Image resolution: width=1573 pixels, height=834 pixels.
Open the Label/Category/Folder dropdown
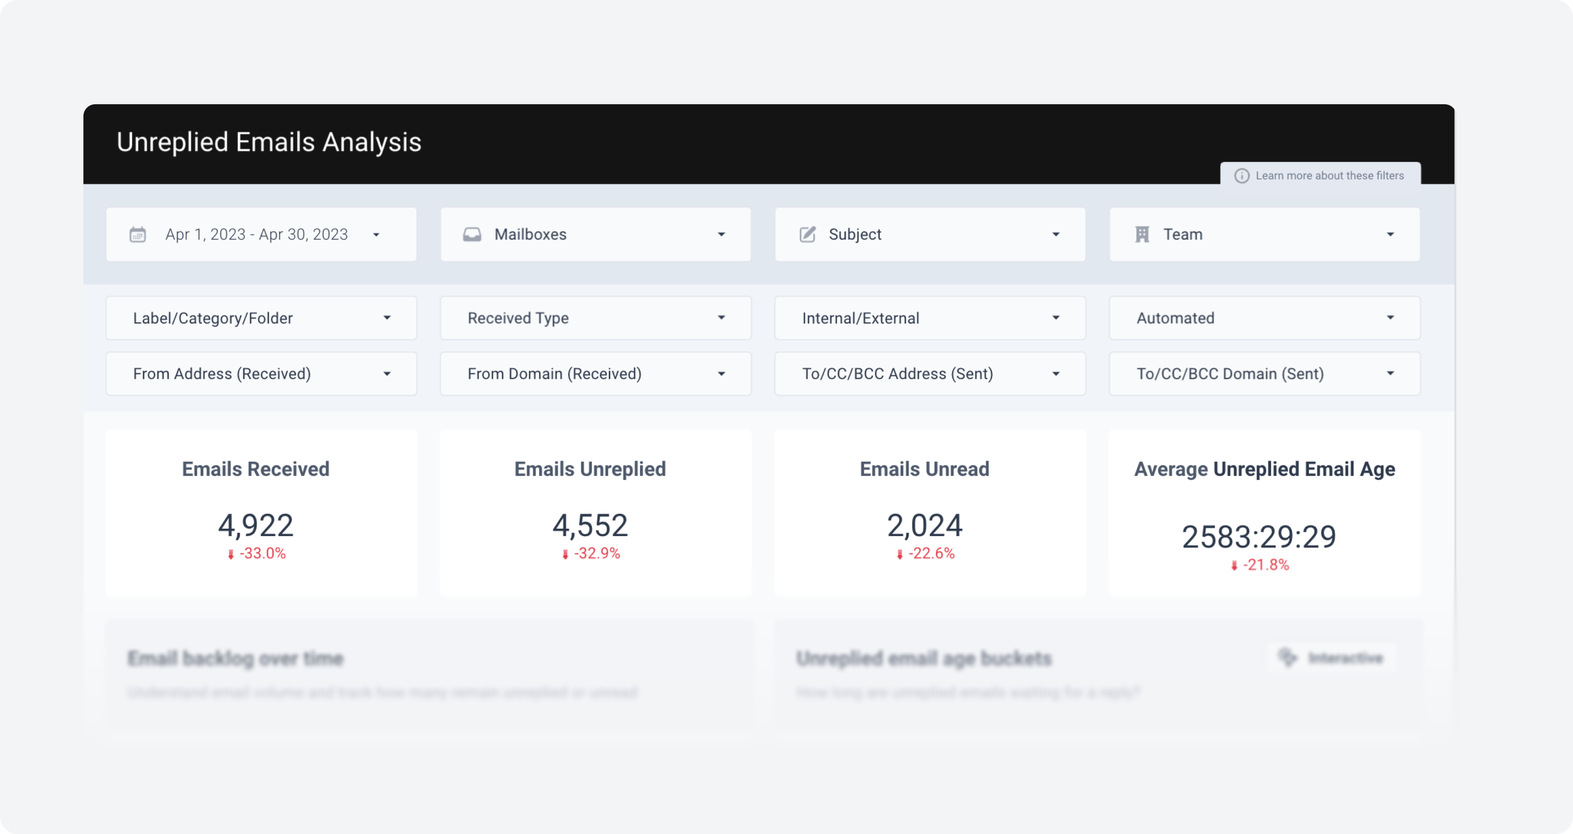click(x=386, y=318)
